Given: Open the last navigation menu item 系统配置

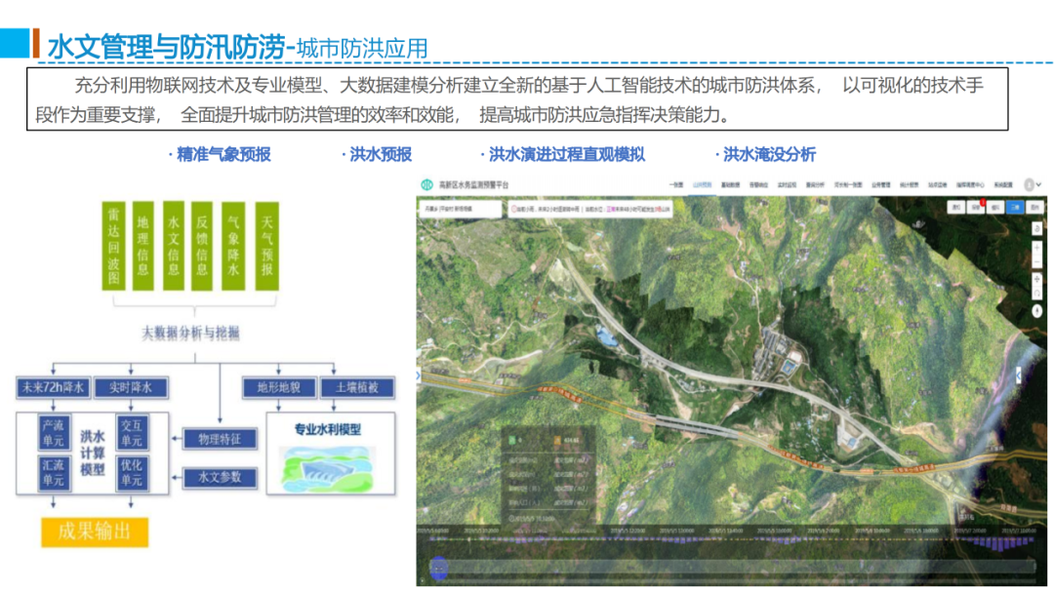Looking at the screenshot, I should coord(1003,184).
